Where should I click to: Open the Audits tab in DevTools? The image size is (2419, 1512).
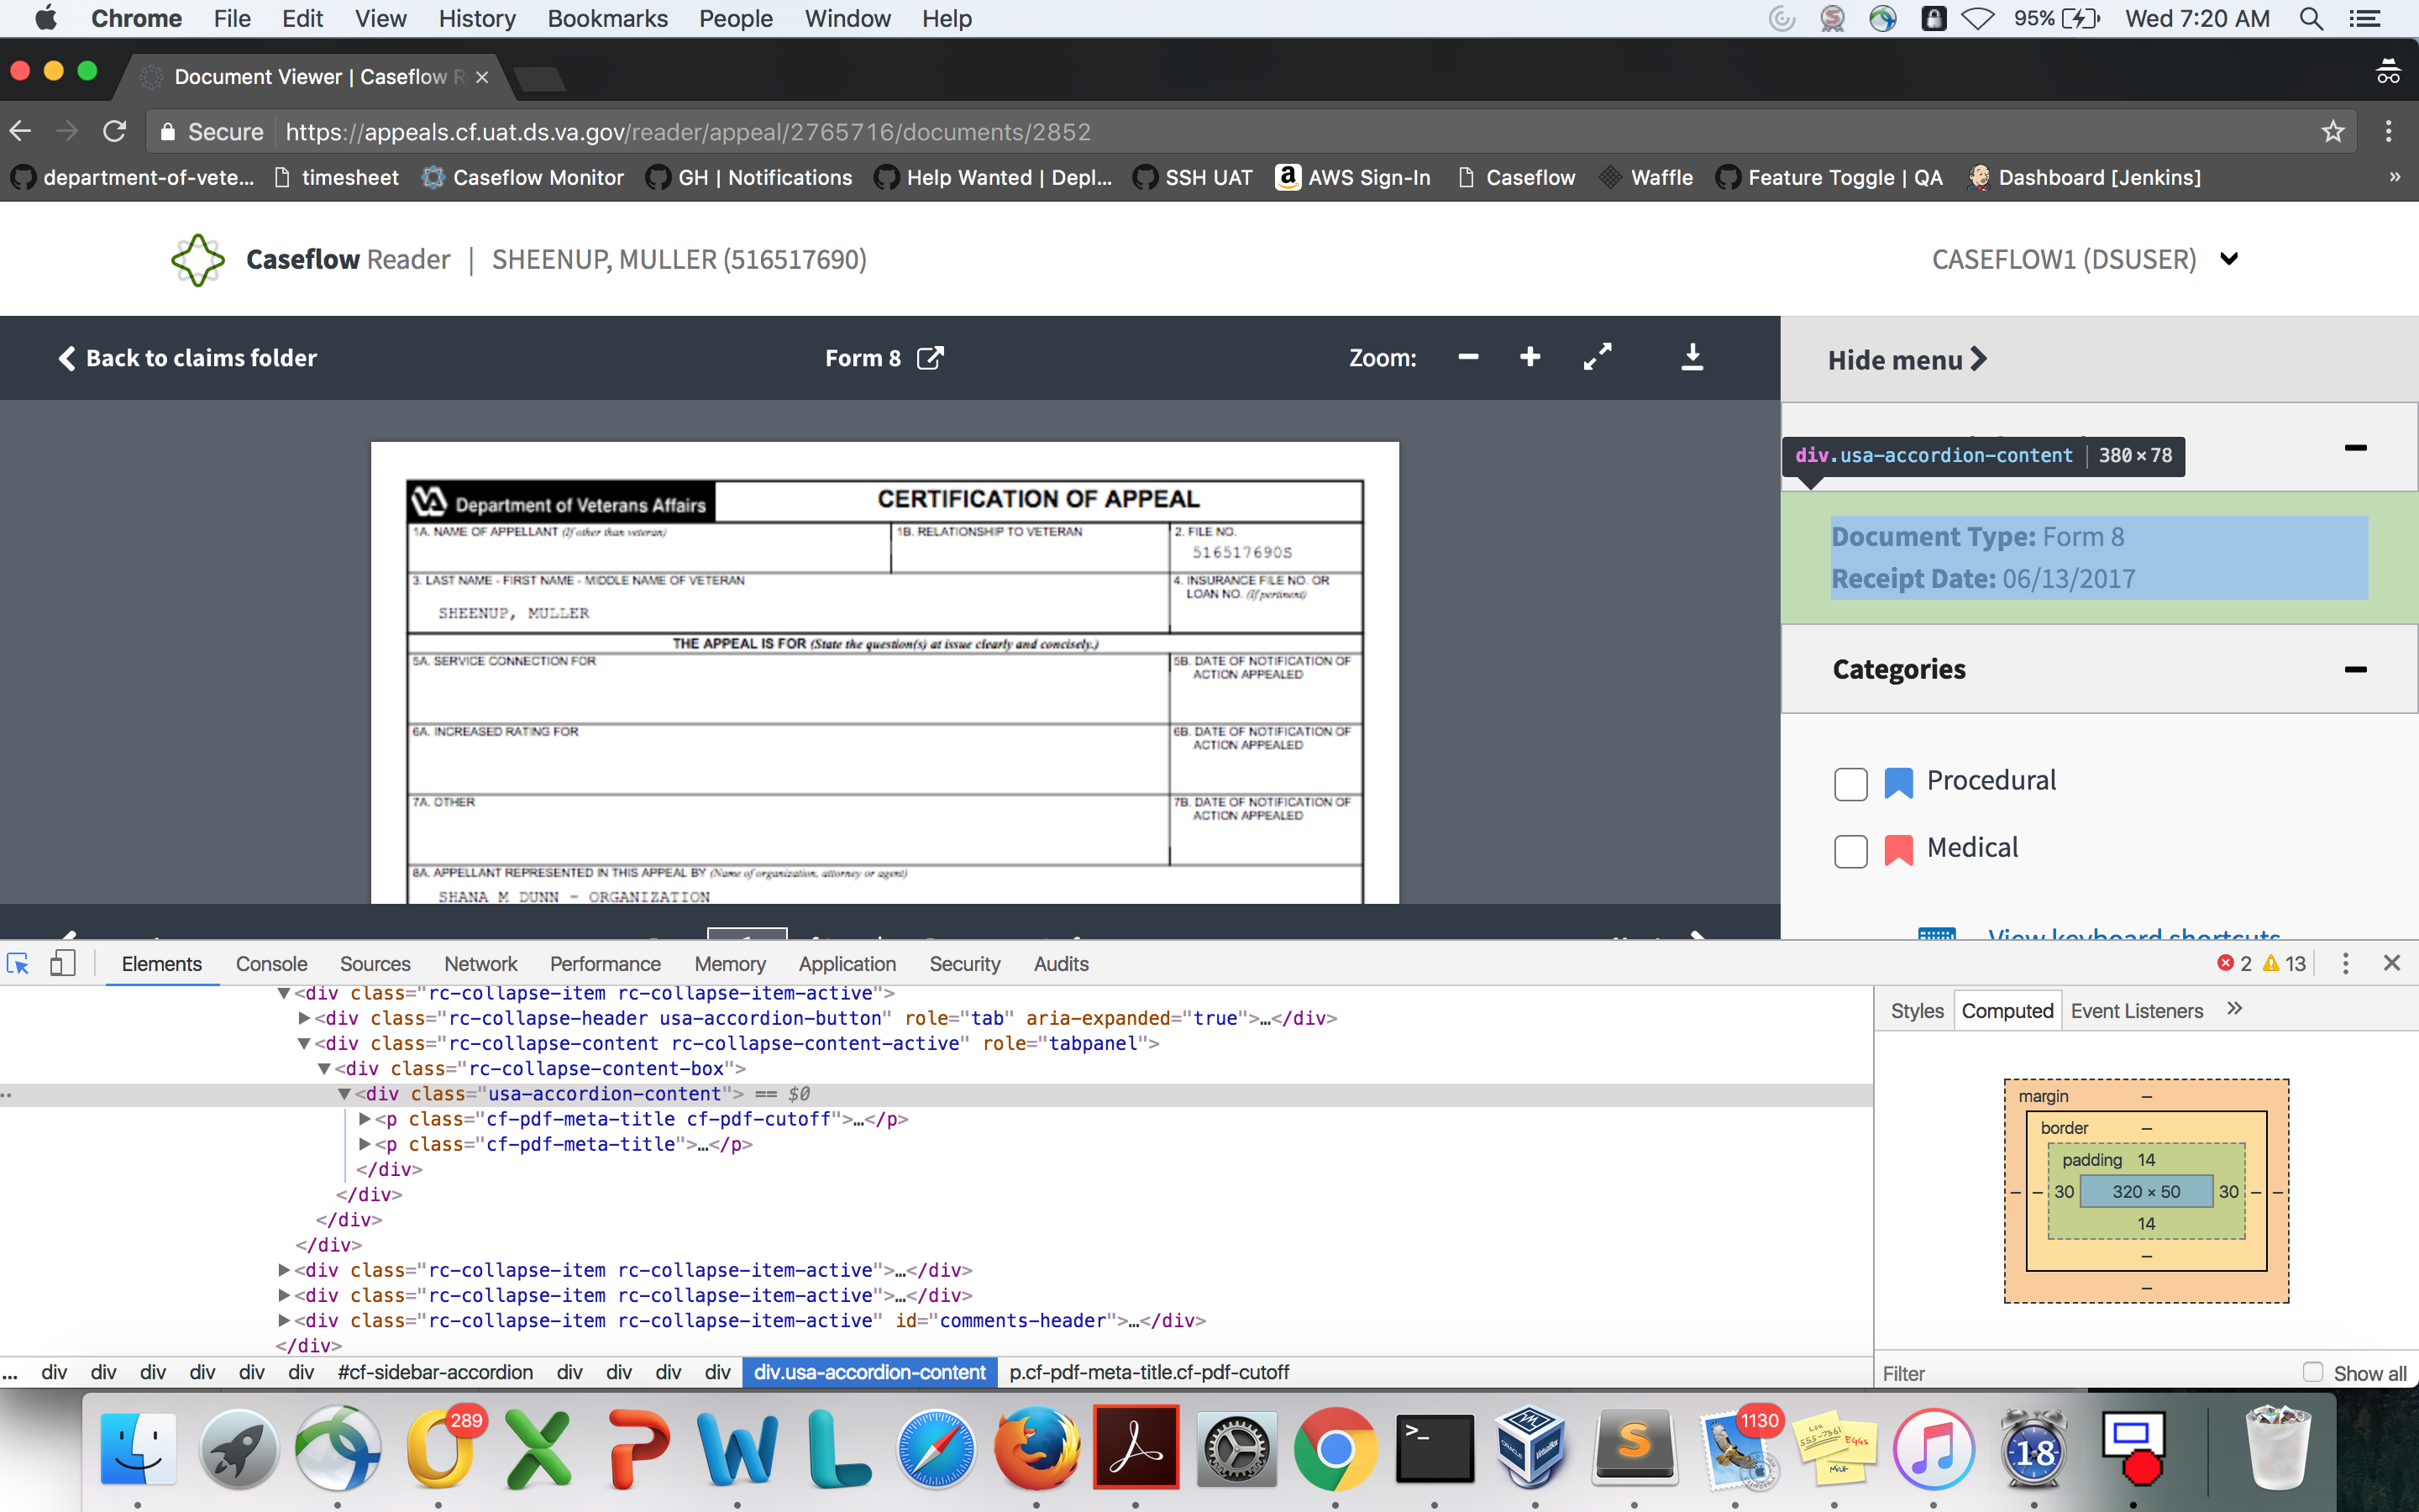tap(1061, 964)
